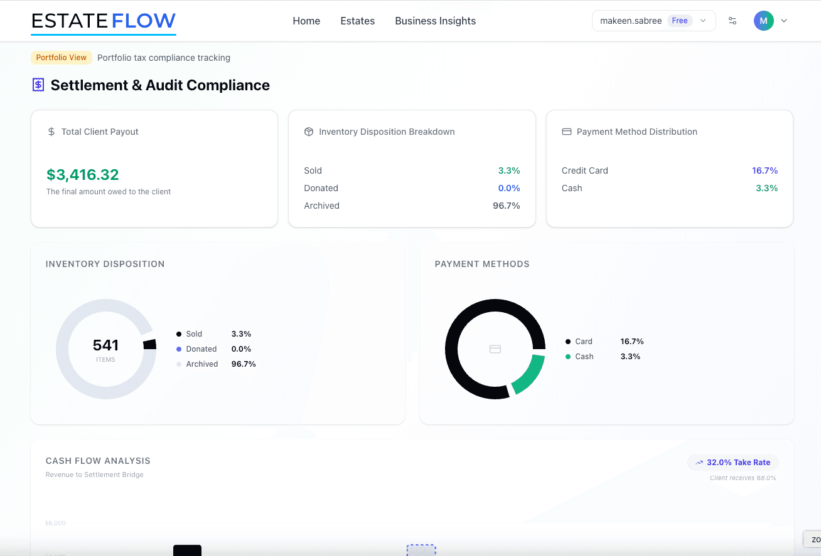Open Business Insights navigation item
The image size is (821, 556).
pyautogui.click(x=435, y=21)
